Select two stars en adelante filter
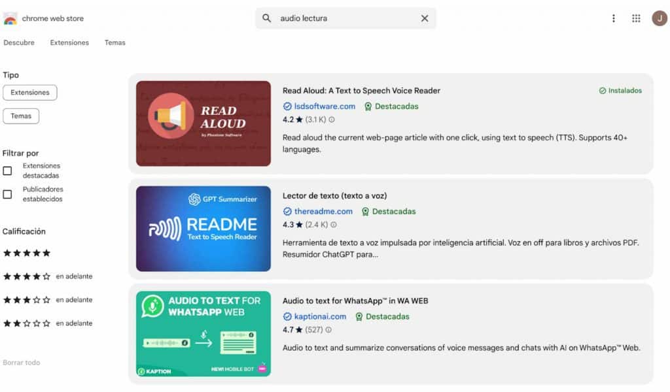 tap(47, 323)
